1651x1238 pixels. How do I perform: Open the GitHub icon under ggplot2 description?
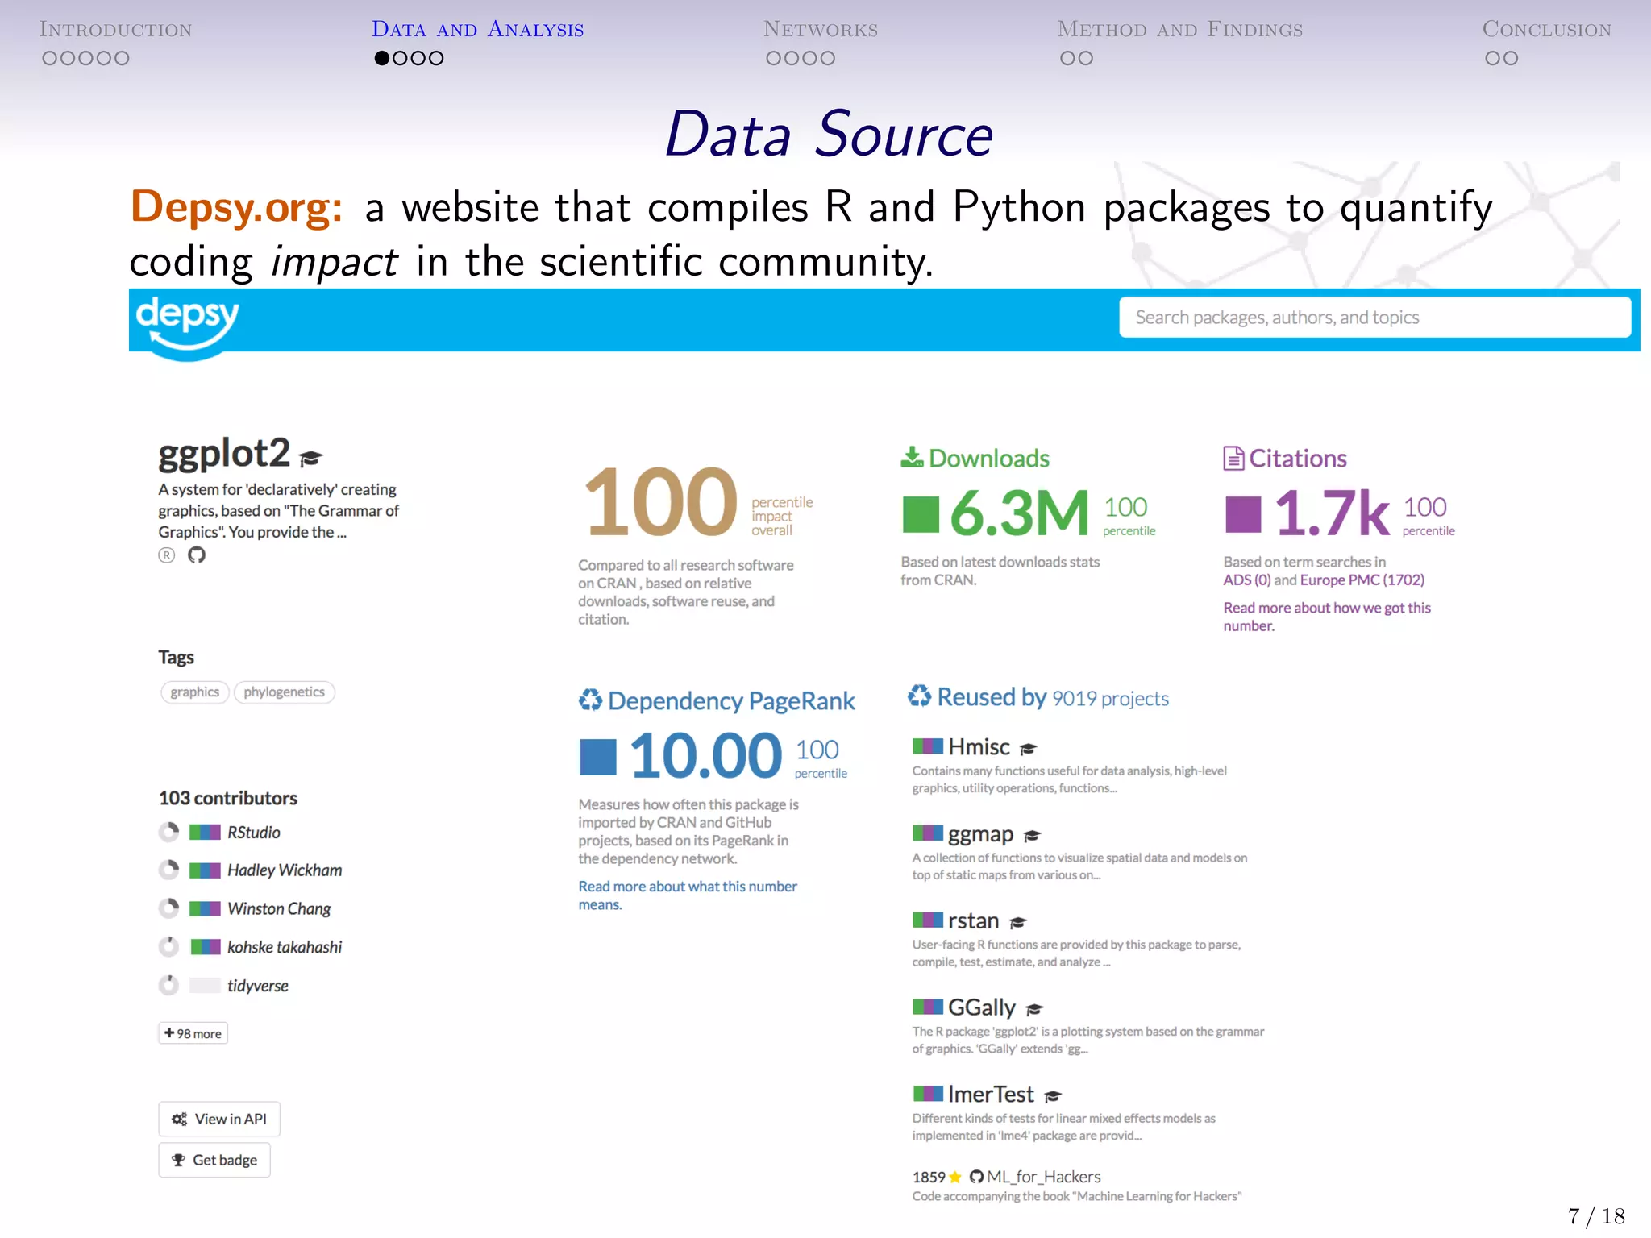point(197,555)
